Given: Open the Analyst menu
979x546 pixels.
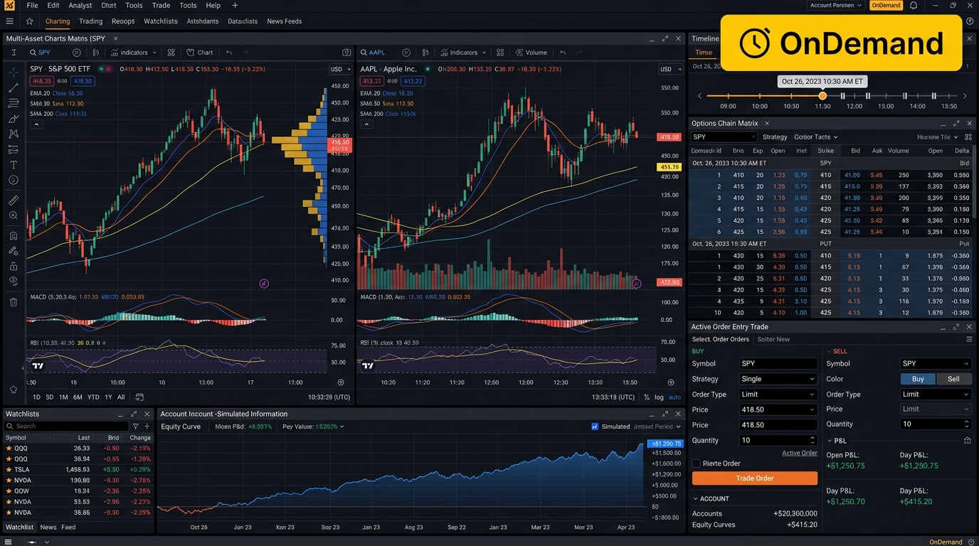Looking at the screenshot, I should pos(80,5).
